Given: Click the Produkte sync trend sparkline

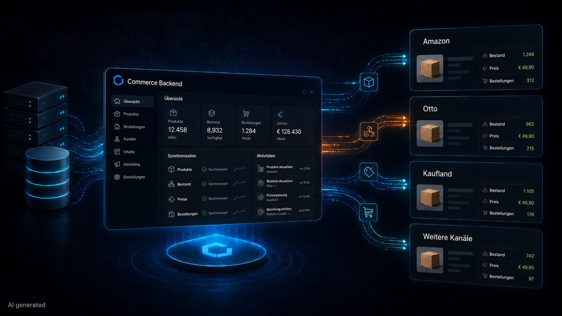Looking at the screenshot, I should (x=239, y=169).
